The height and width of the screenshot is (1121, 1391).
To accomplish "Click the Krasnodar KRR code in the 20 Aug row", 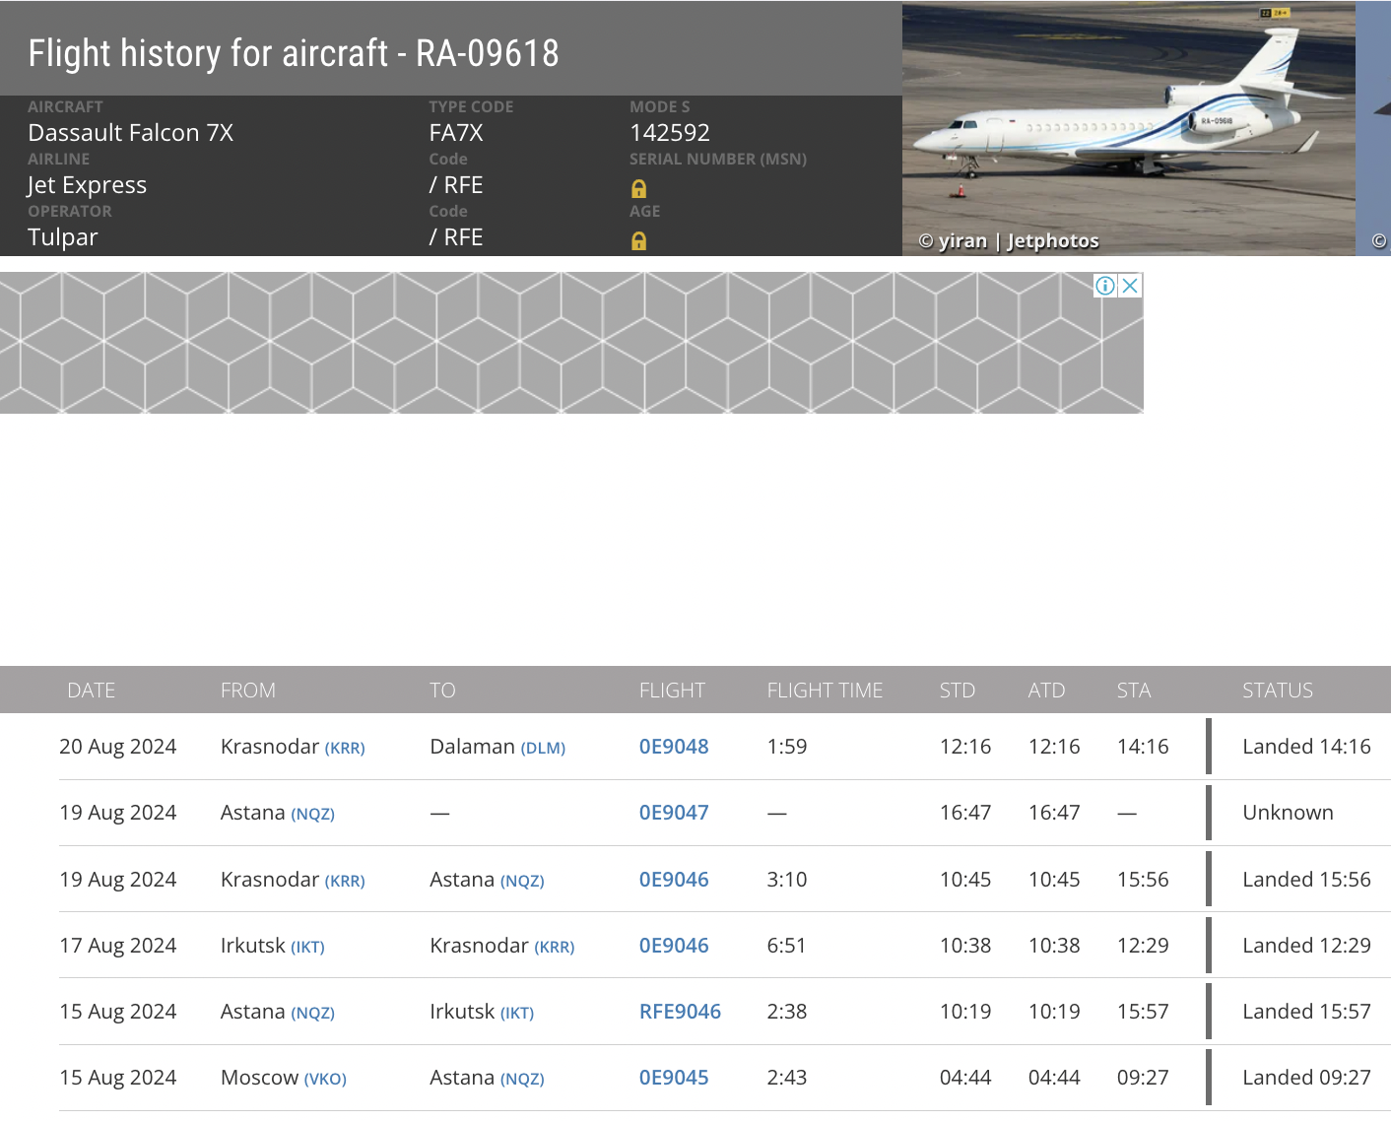I will click(345, 749).
